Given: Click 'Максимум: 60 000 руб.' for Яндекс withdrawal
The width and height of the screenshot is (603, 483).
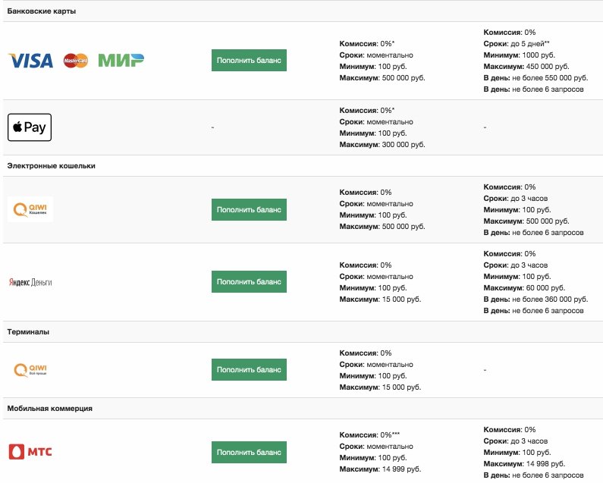Looking at the screenshot, I should 524,287.
